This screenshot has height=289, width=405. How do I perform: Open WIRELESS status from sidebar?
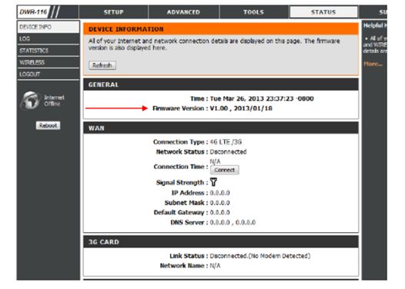pyautogui.click(x=49, y=62)
